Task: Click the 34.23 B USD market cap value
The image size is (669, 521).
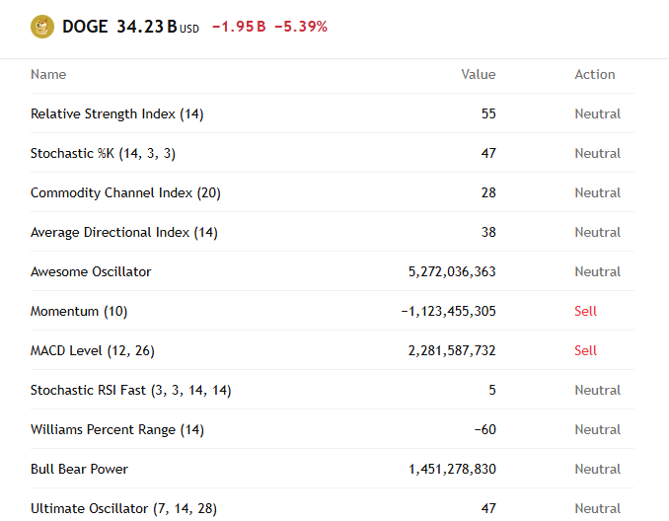Action: (x=158, y=27)
